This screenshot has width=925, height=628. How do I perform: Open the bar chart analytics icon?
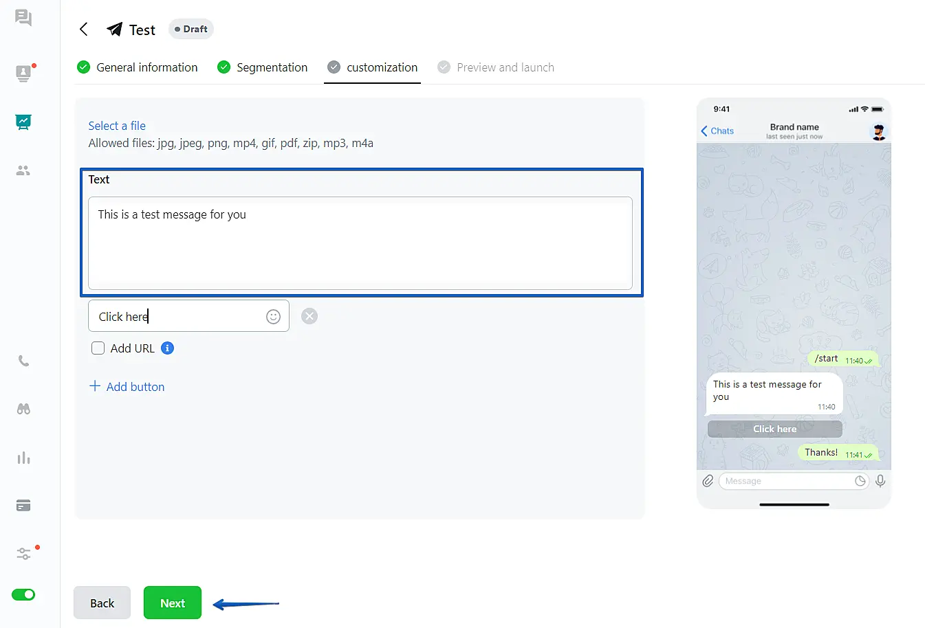click(x=23, y=458)
